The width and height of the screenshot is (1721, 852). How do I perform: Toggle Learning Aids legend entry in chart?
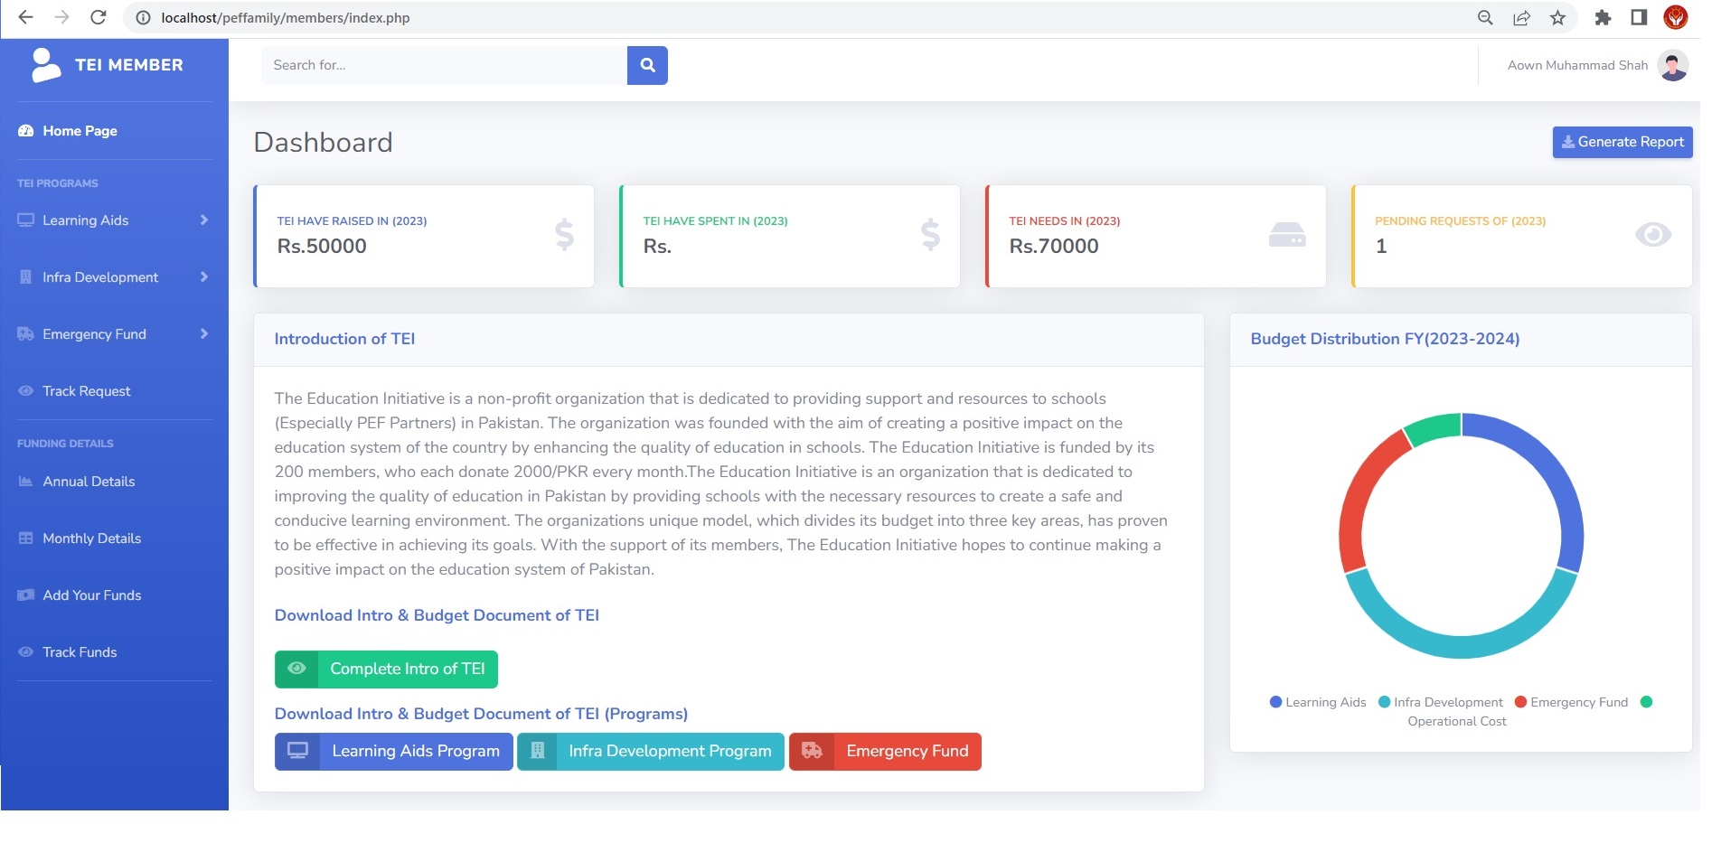tap(1318, 702)
